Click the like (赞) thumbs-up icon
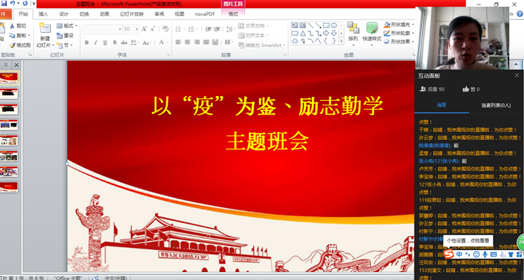Viewport: 524px width, 280px height. tap(466, 89)
